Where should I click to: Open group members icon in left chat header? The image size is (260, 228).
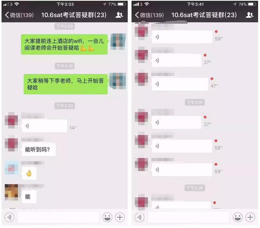point(119,15)
